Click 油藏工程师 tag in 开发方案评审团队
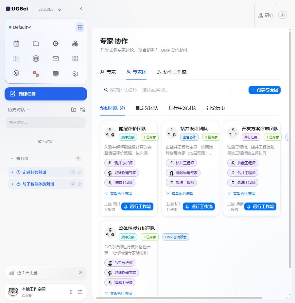295x303 pixels. pos(243,163)
